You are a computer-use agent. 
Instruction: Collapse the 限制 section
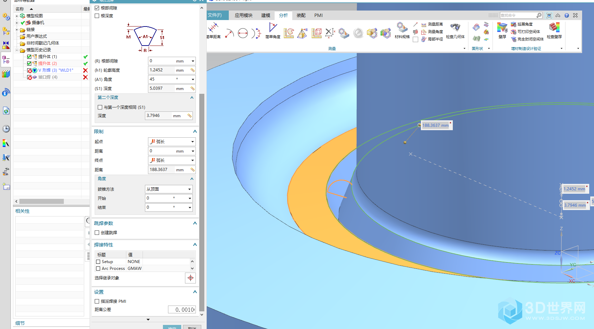pyautogui.click(x=195, y=132)
